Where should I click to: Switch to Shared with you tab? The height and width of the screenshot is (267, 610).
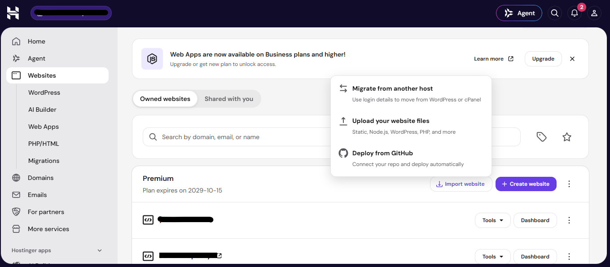(x=229, y=99)
